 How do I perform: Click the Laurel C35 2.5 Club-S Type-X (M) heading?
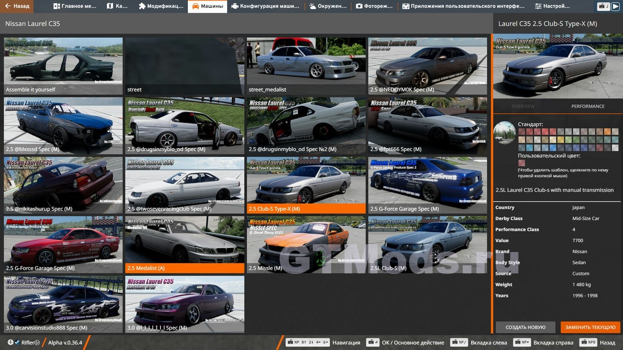[547, 24]
